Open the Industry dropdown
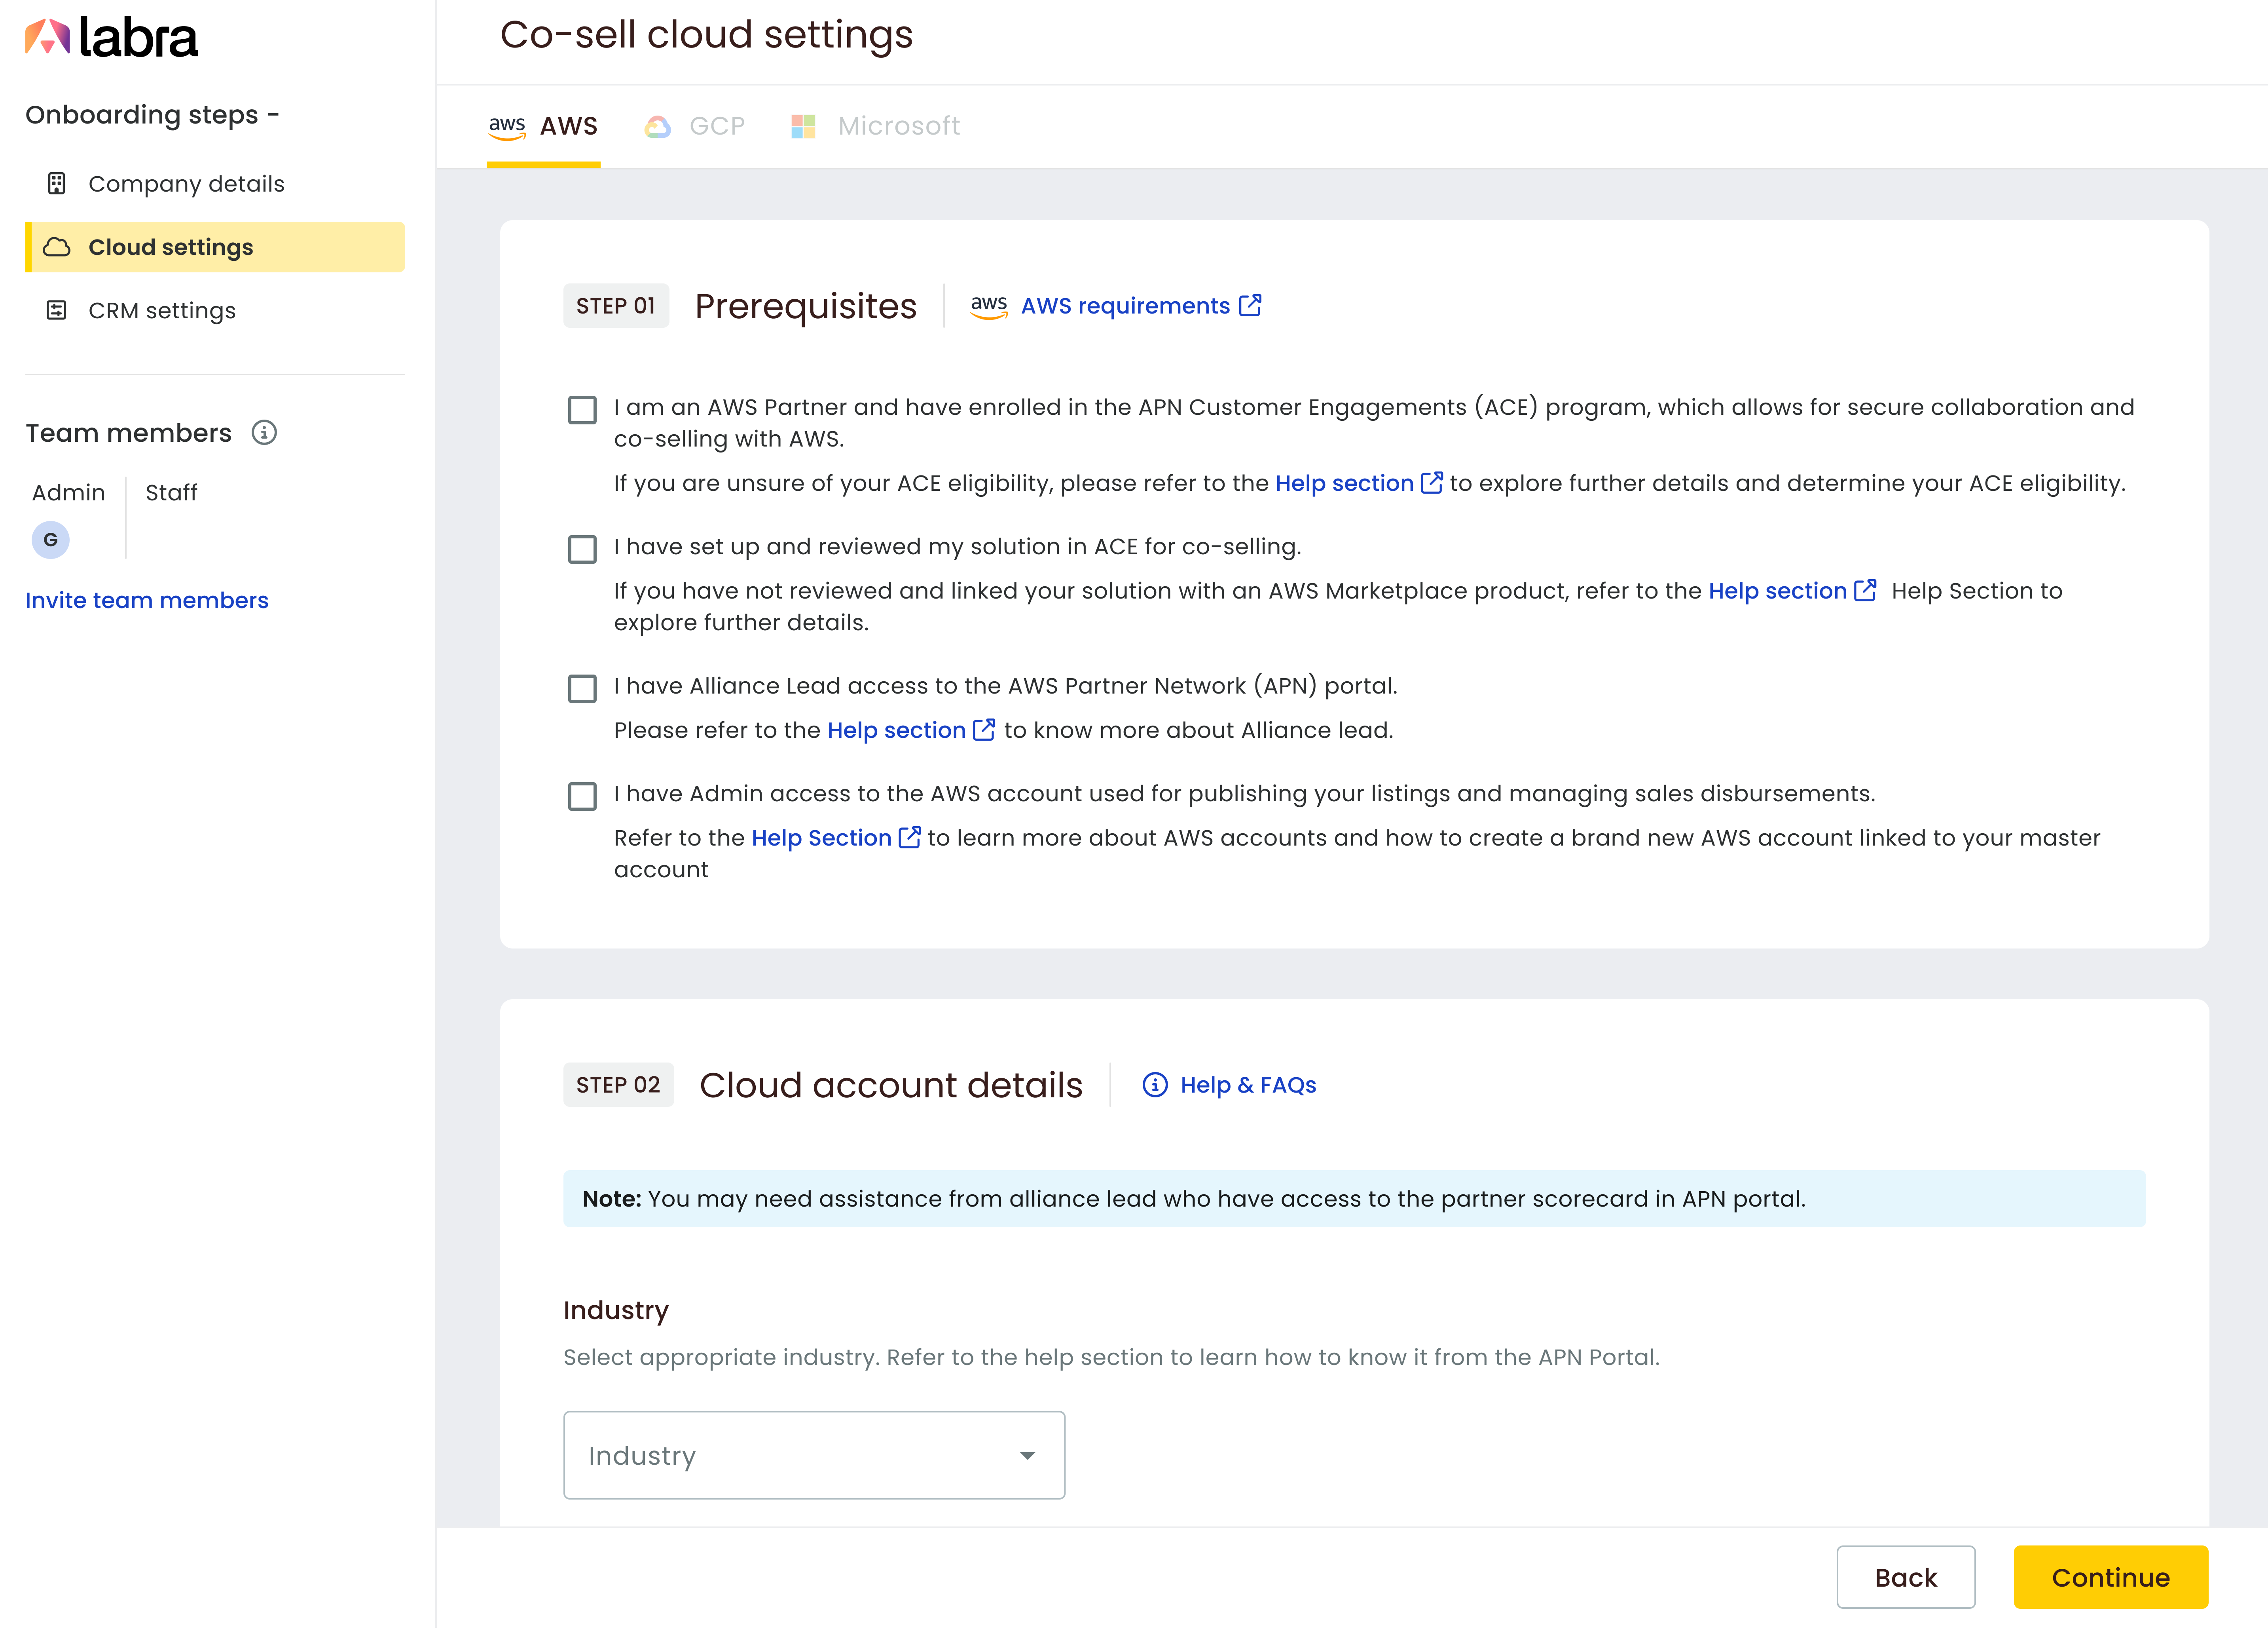Screen dimensions: 2268x1629 [x=814, y=1455]
